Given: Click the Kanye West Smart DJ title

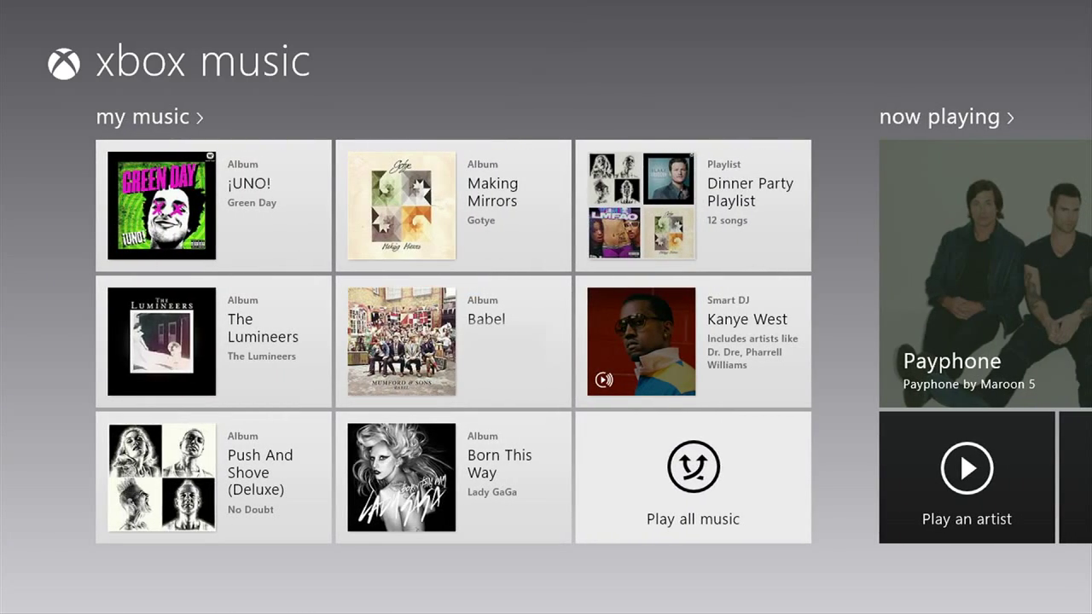Looking at the screenshot, I should pos(746,320).
